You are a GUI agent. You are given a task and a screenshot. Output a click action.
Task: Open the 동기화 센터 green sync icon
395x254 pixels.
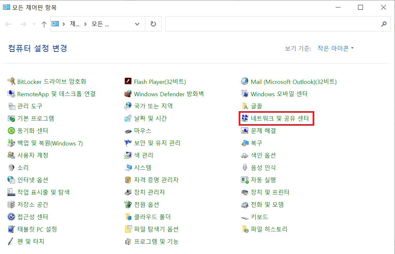pyautogui.click(x=11, y=131)
